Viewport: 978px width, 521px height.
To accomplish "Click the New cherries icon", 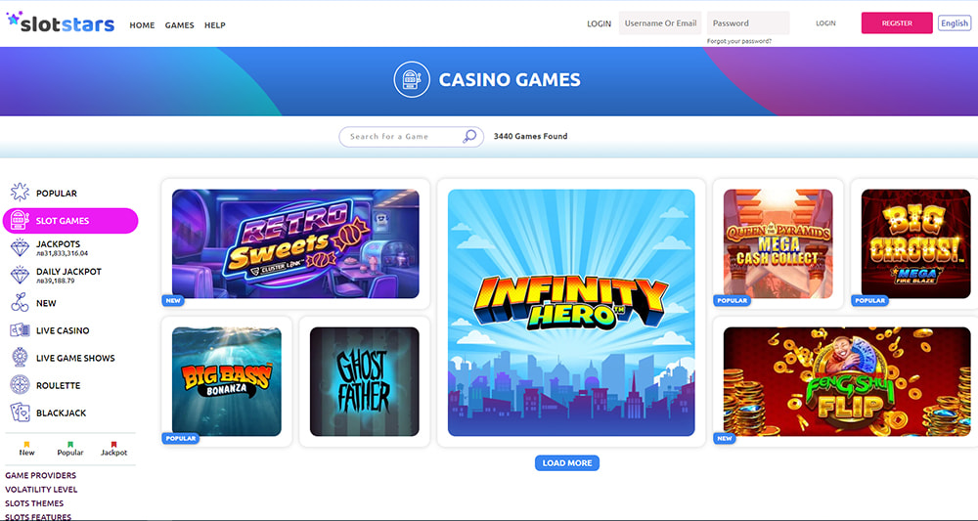I will pyautogui.click(x=20, y=303).
